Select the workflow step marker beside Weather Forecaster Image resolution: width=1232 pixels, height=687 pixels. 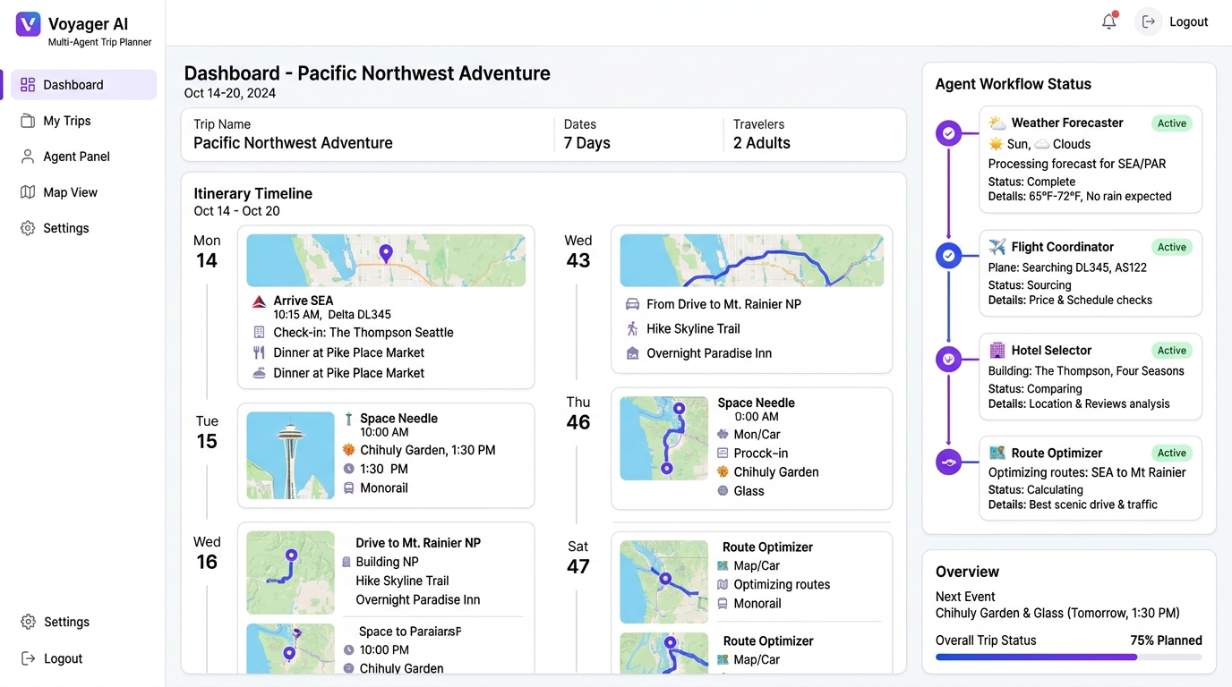(x=948, y=134)
